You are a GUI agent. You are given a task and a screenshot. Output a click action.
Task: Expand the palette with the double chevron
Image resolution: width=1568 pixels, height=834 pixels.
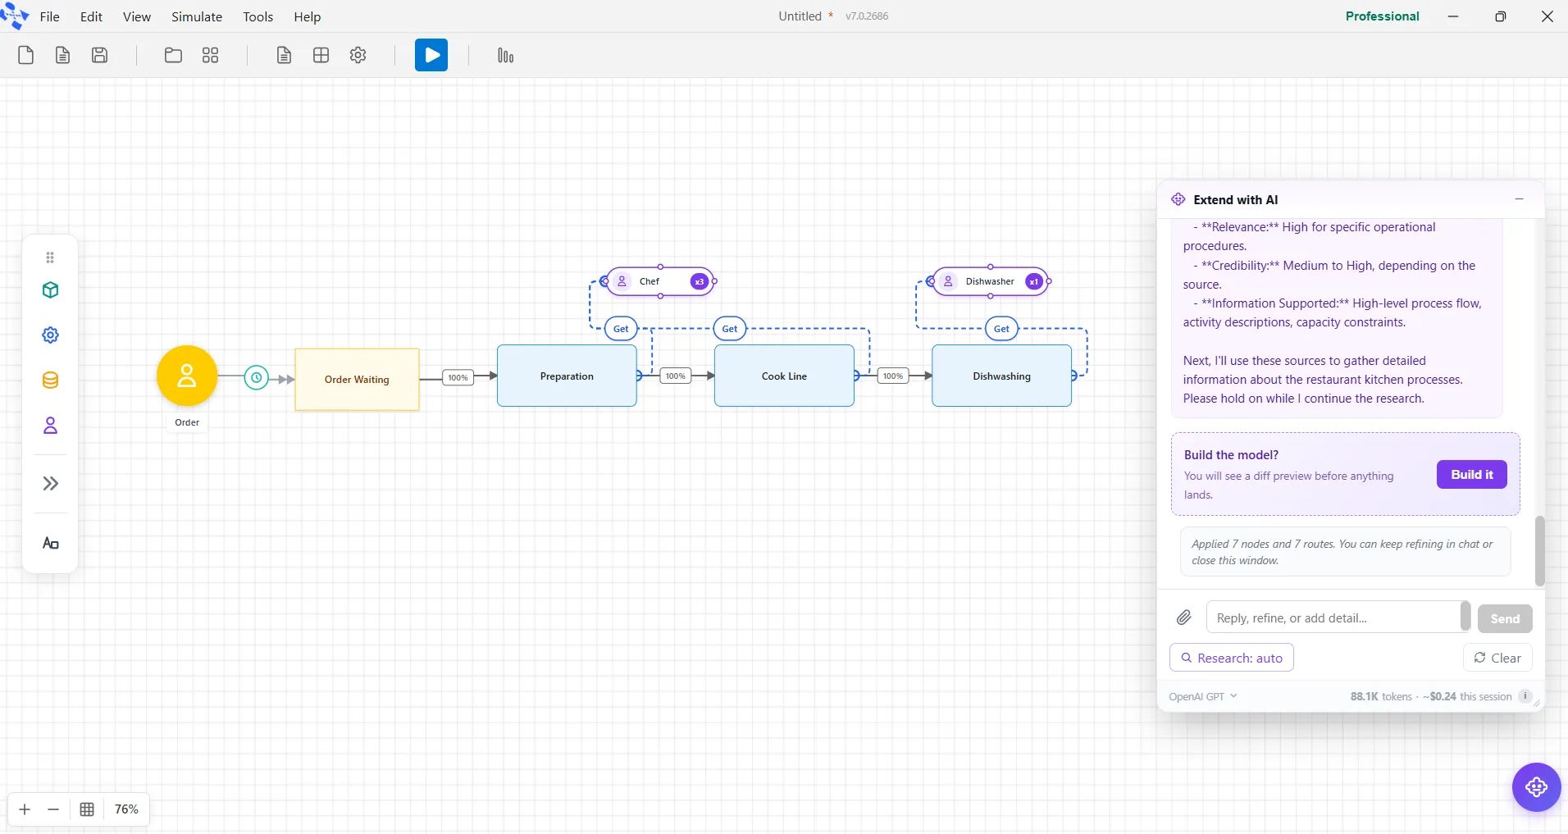pyautogui.click(x=50, y=484)
